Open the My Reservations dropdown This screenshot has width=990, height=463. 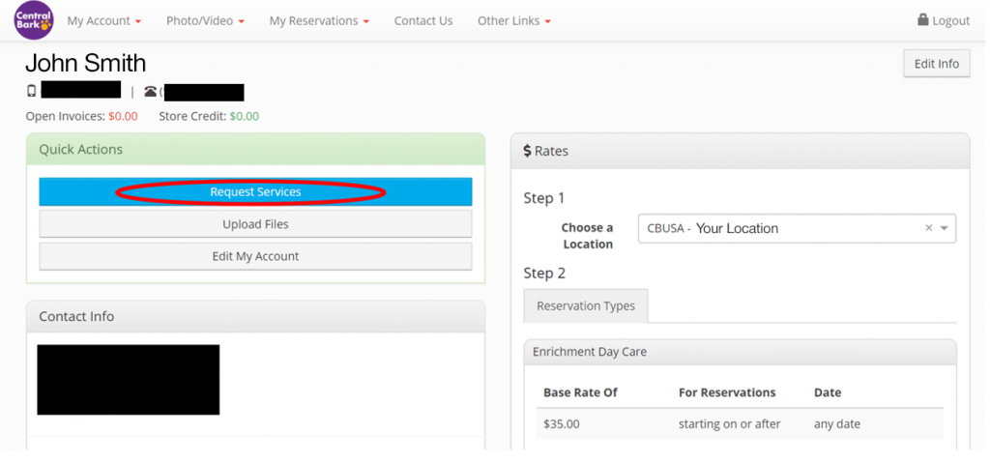pyautogui.click(x=319, y=21)
